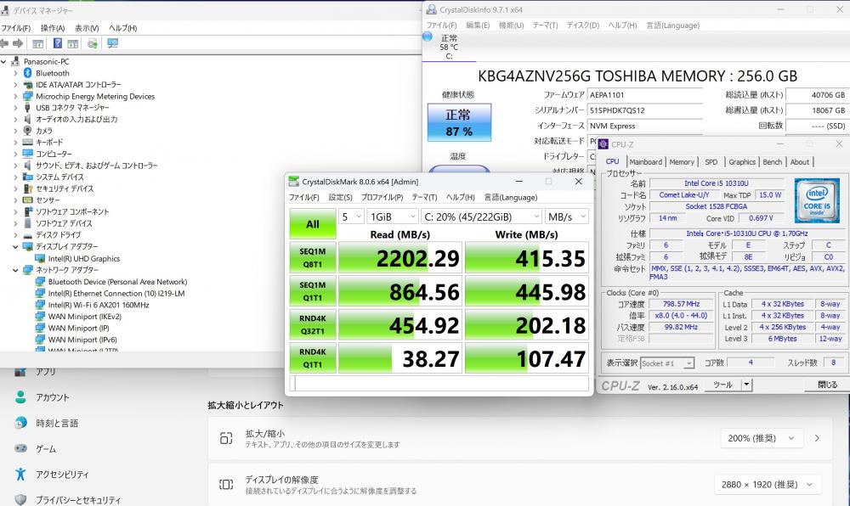Click the 正常 87% health status button
This screenshot has height=506, width=850.
pos(459,123)
